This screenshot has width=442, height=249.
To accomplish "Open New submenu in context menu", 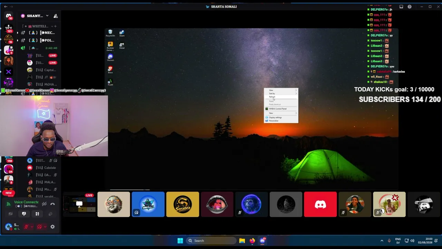I will click(281, 113).
